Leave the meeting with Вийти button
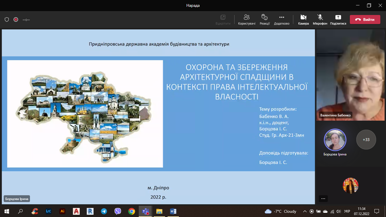Viewport: 386px width, 217px height. pos(365,19)
